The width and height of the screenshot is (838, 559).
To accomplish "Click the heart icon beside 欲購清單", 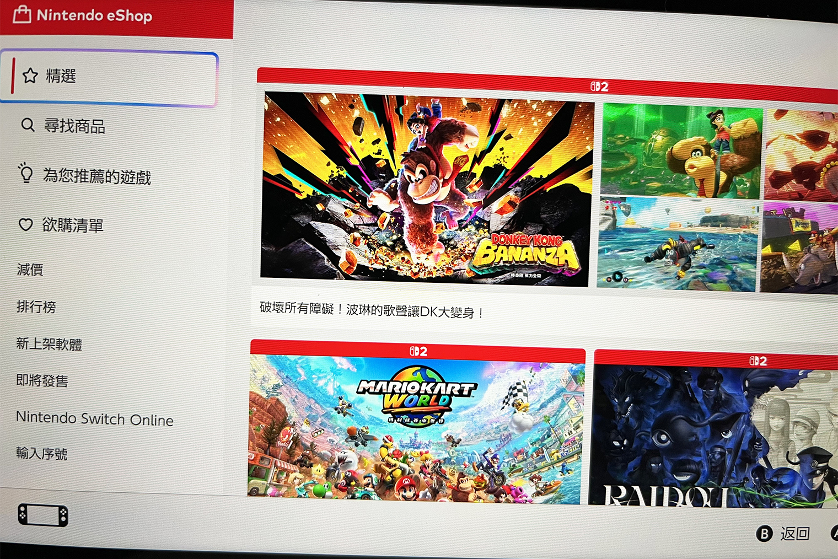I will coord(26,224).
